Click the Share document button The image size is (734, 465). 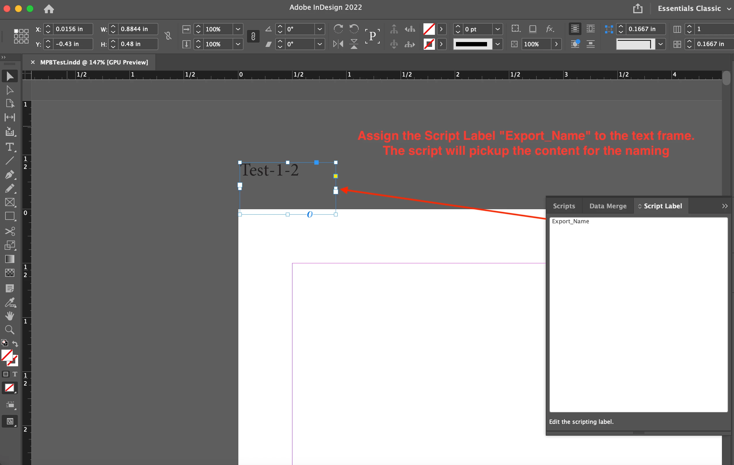[x=637, y=9]
